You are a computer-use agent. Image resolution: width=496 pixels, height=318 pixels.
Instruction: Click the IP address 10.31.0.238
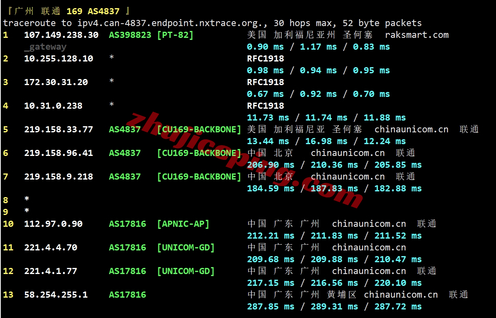click(x=53, y=106)
